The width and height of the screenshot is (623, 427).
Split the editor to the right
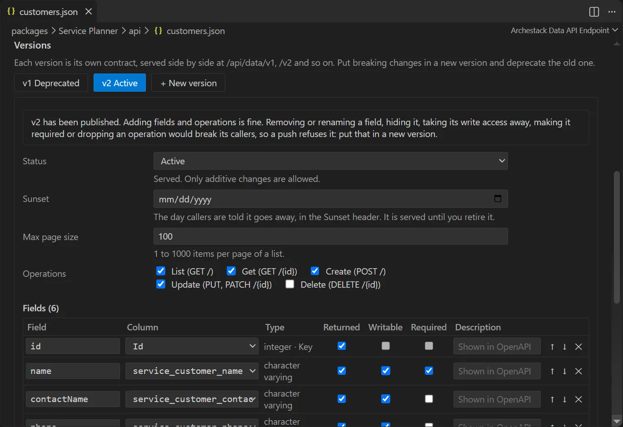pos(594,12)
